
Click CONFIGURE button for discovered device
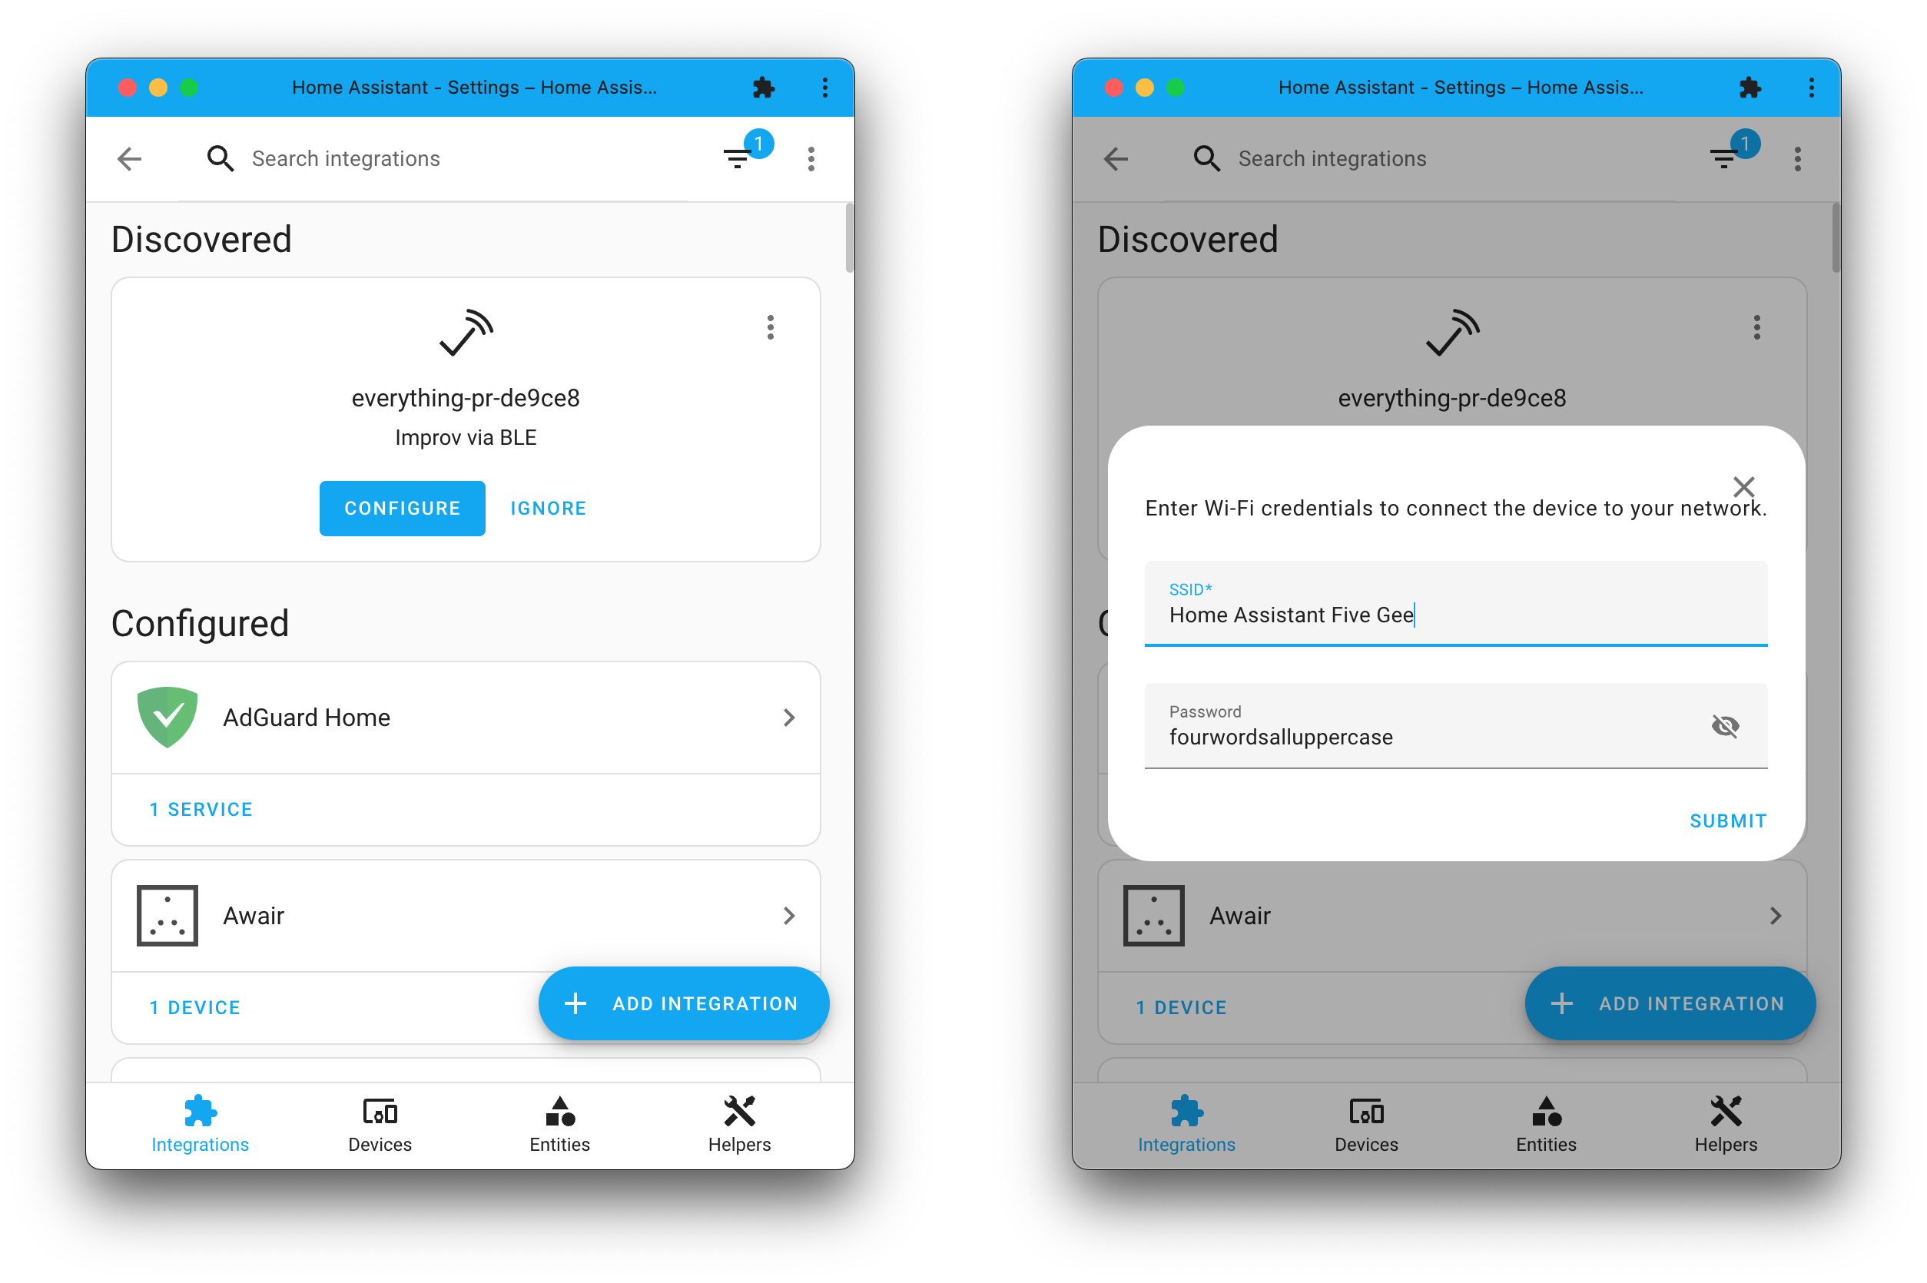click(x=403, y=507)
